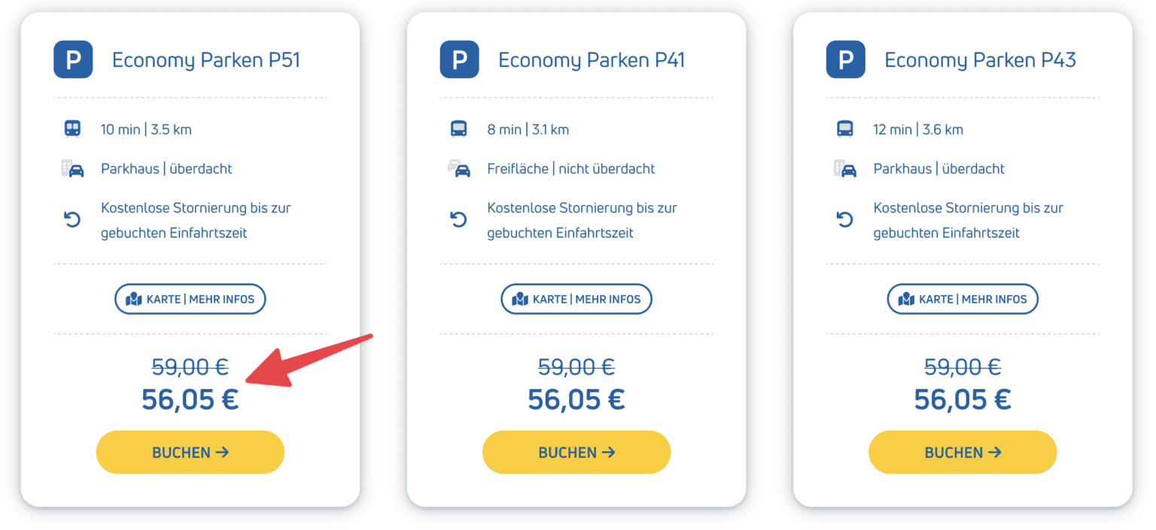
Task: Click the map icon inside P51 Karte button
Action: (x=133, y=298)
